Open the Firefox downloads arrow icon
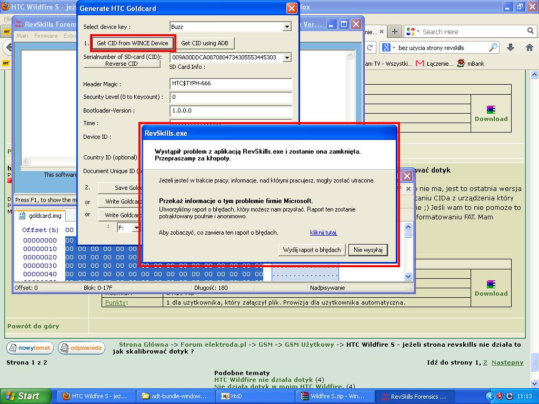This screenshot has width=539, height=404. tap(511, 47)
